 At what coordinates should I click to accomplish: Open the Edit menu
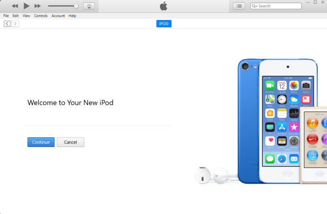pos(16,16)
